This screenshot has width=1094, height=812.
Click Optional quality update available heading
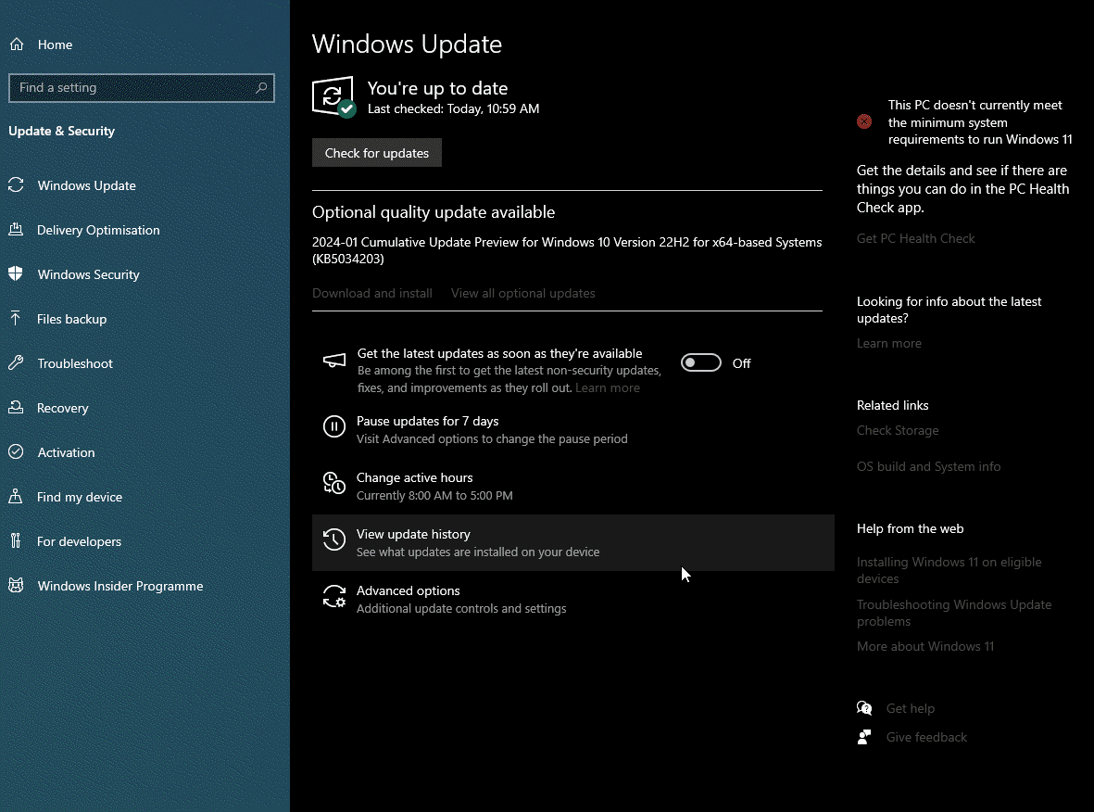pos(434,212)
